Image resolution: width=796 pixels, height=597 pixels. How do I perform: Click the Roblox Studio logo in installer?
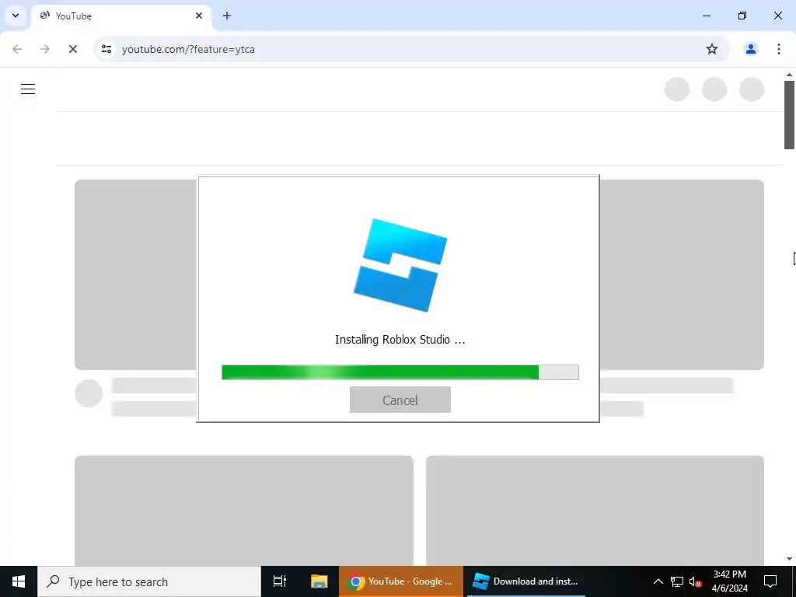pyautogui.click(x=400, y=265)
